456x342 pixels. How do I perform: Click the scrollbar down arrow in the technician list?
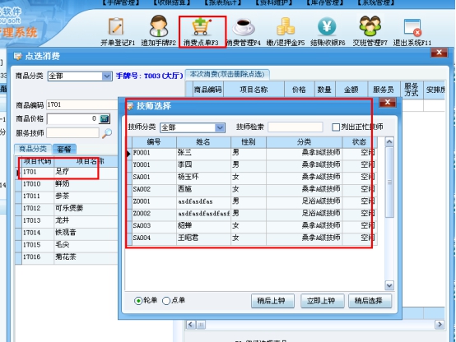[389, 285]
